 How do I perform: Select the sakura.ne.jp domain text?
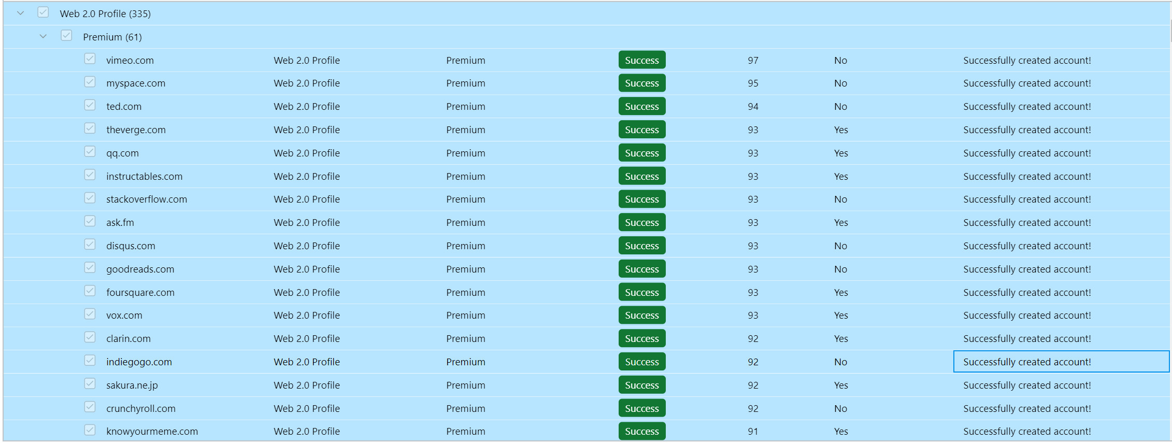(132, 385)
